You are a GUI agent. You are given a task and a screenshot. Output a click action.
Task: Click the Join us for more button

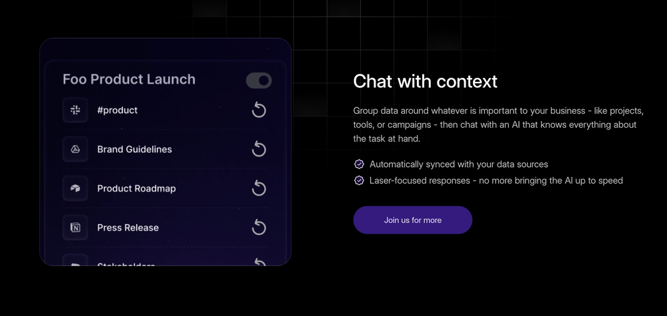[413, 220]
